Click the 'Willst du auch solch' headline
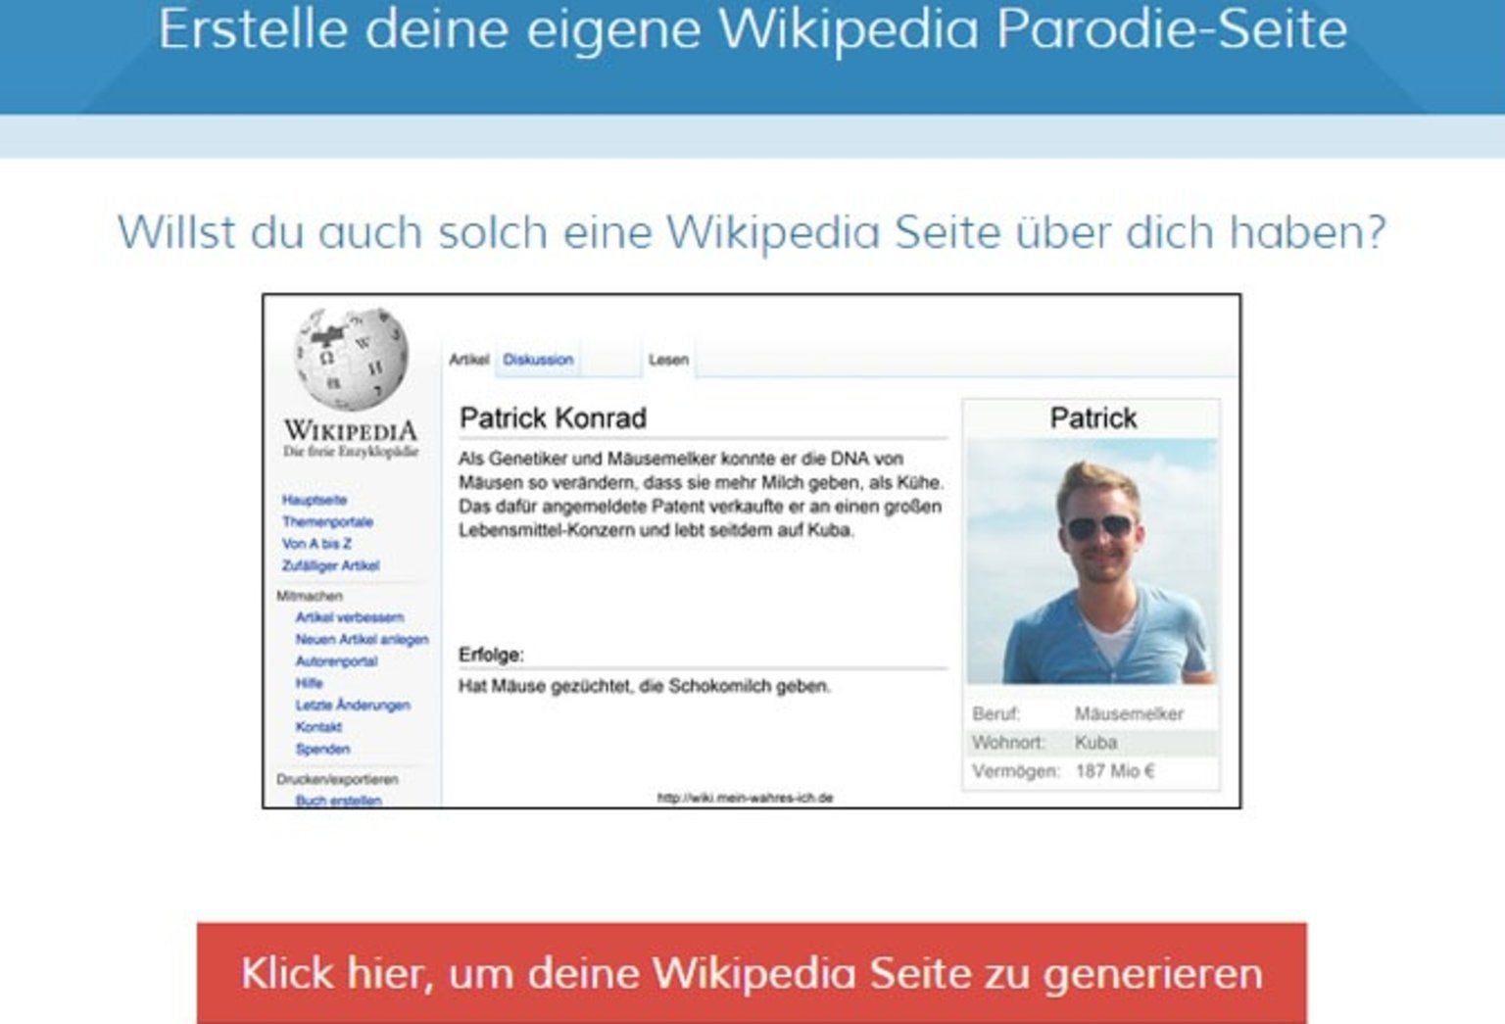Screen dimensions: 1505x1024 coord(752,233)
